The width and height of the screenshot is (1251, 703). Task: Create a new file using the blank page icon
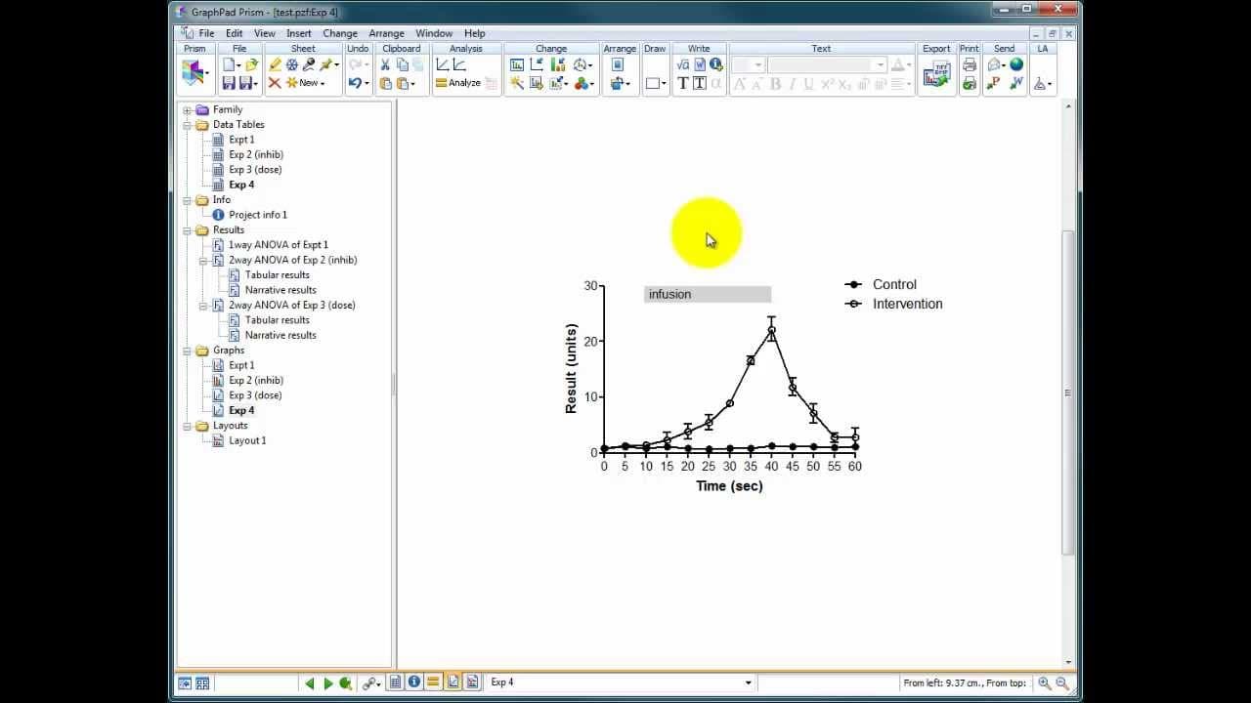pos(230,64)
